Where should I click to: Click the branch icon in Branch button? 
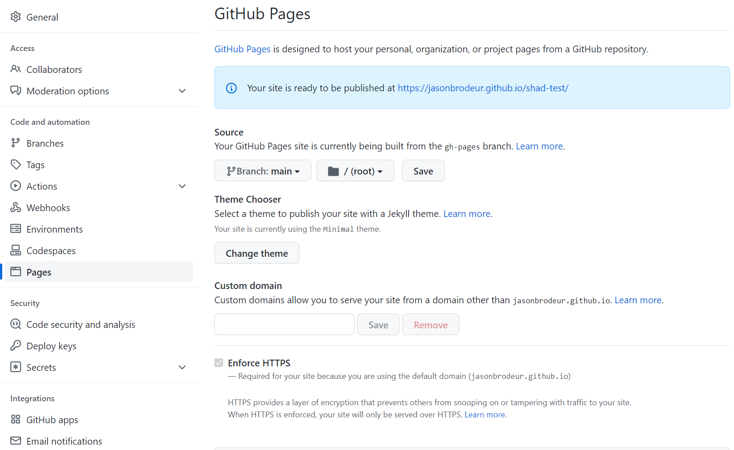231,171
